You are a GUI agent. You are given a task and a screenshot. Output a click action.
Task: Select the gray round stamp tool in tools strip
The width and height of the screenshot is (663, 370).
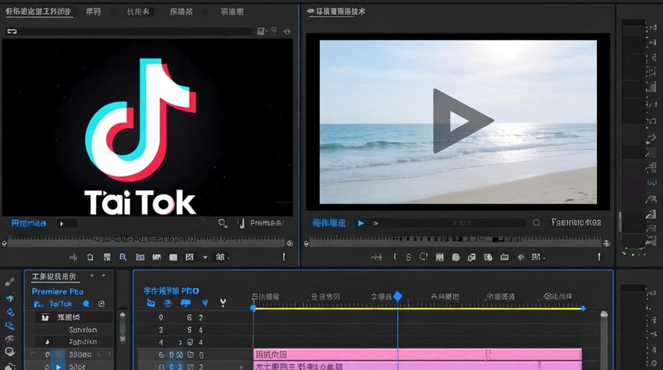coord(9,353)
